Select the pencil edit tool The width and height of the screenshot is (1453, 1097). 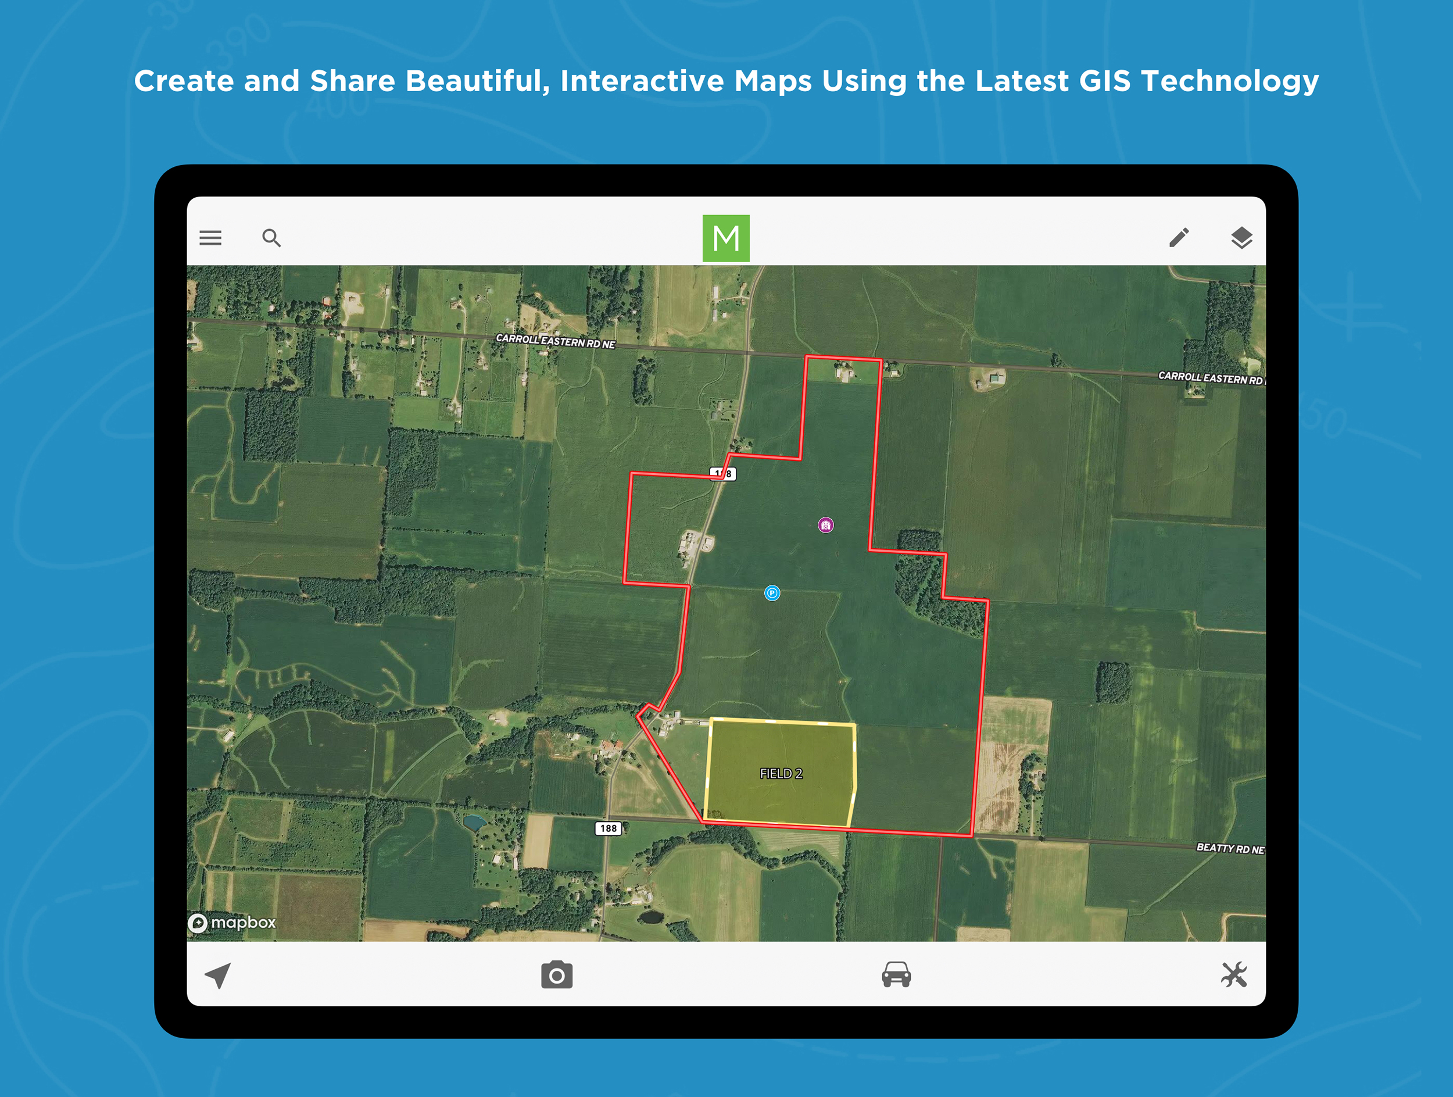[1179, 238]
